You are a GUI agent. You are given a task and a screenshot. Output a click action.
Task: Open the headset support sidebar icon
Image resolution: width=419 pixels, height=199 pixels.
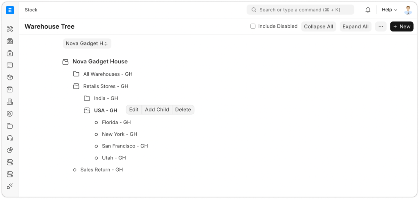click(x=10, y=138)
